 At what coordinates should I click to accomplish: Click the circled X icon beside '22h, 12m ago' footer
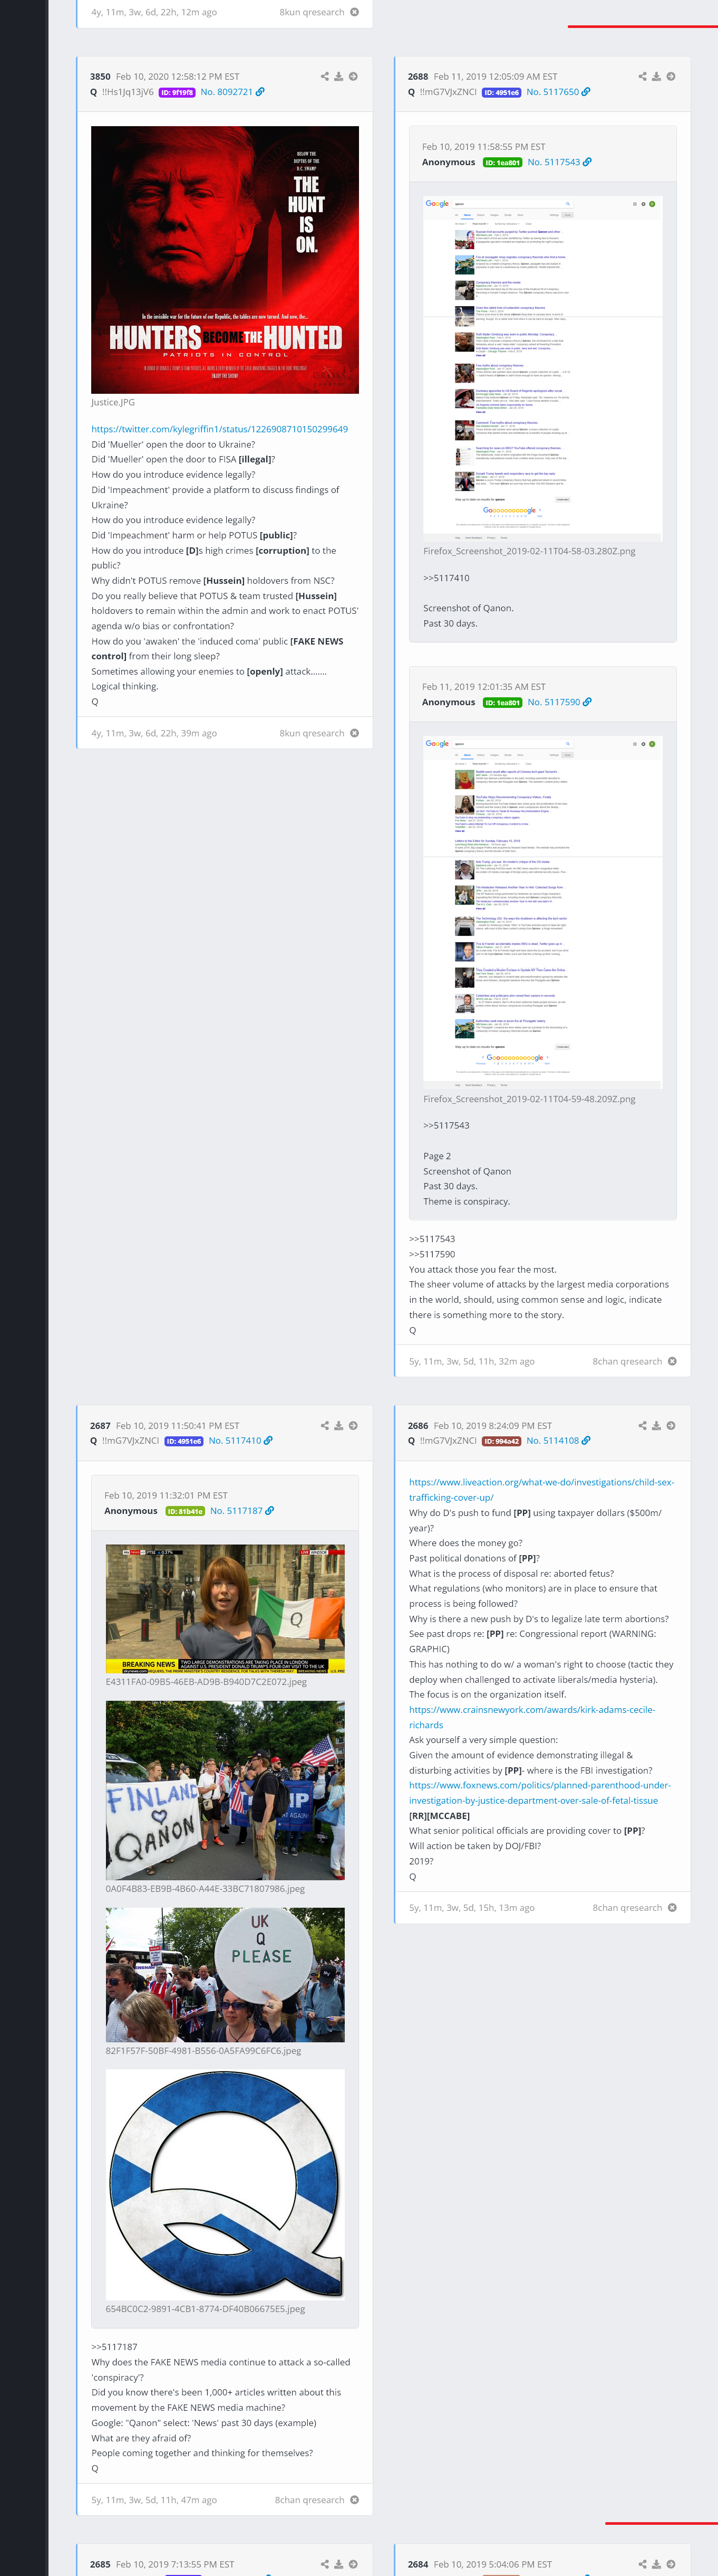[x=354, y=12]
